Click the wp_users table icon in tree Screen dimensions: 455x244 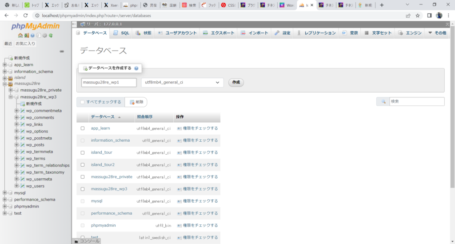pos(23,186)
